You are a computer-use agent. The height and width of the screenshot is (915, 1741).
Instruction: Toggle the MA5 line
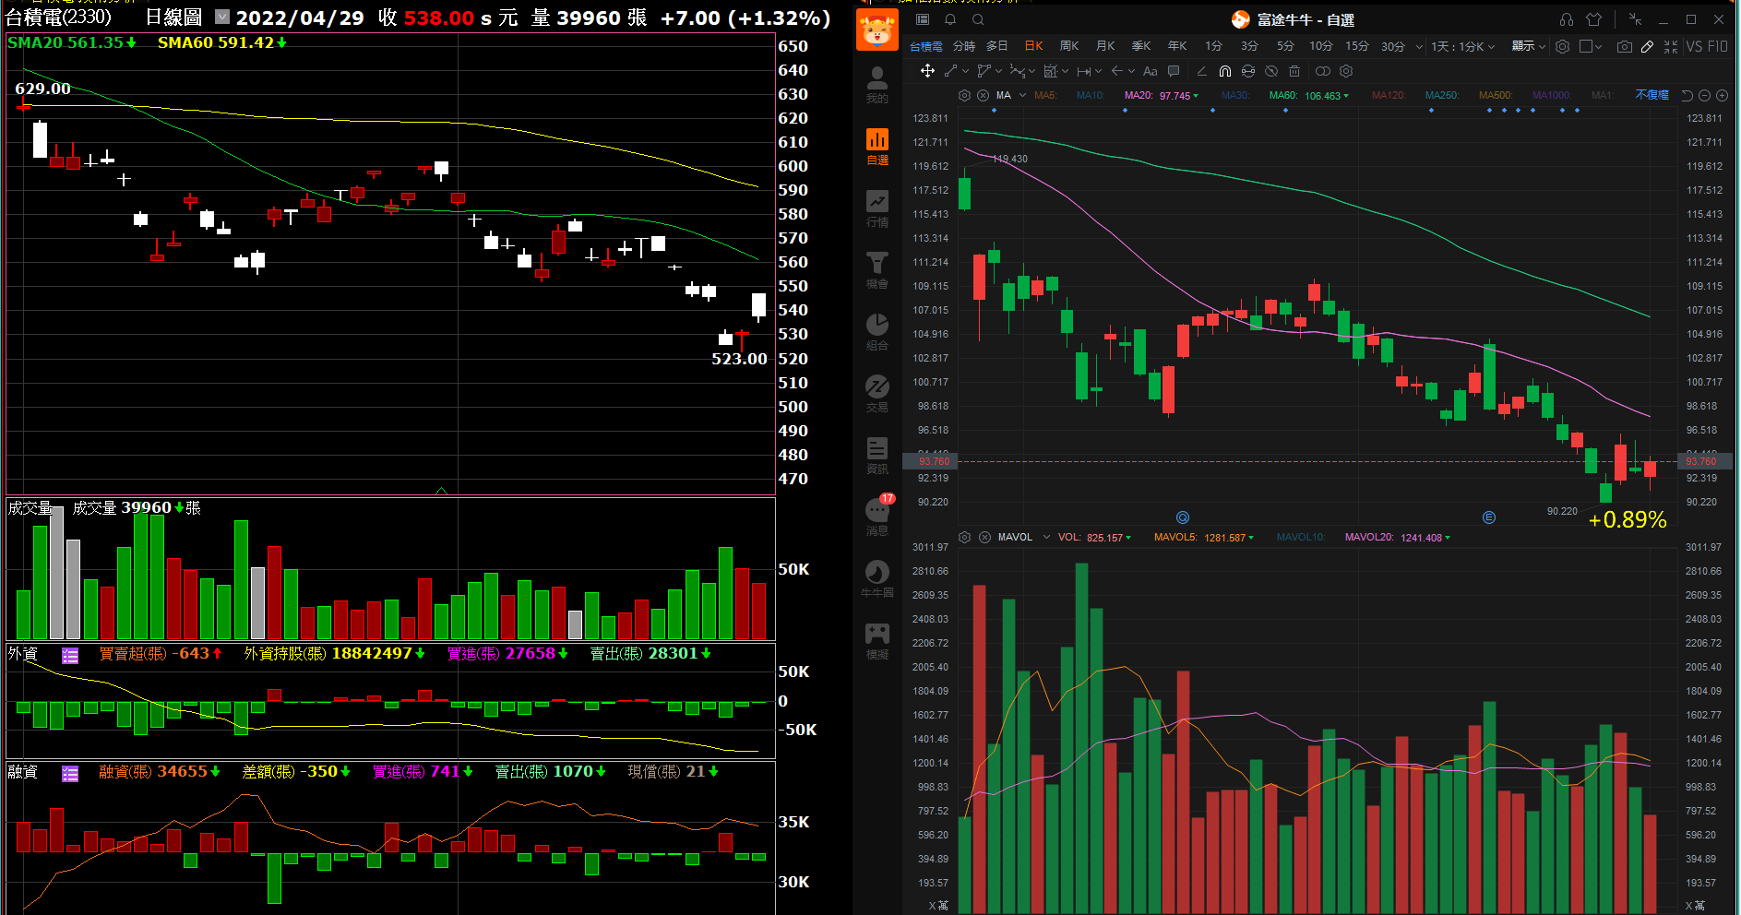pyautogui.click(x=1045, y=95)
